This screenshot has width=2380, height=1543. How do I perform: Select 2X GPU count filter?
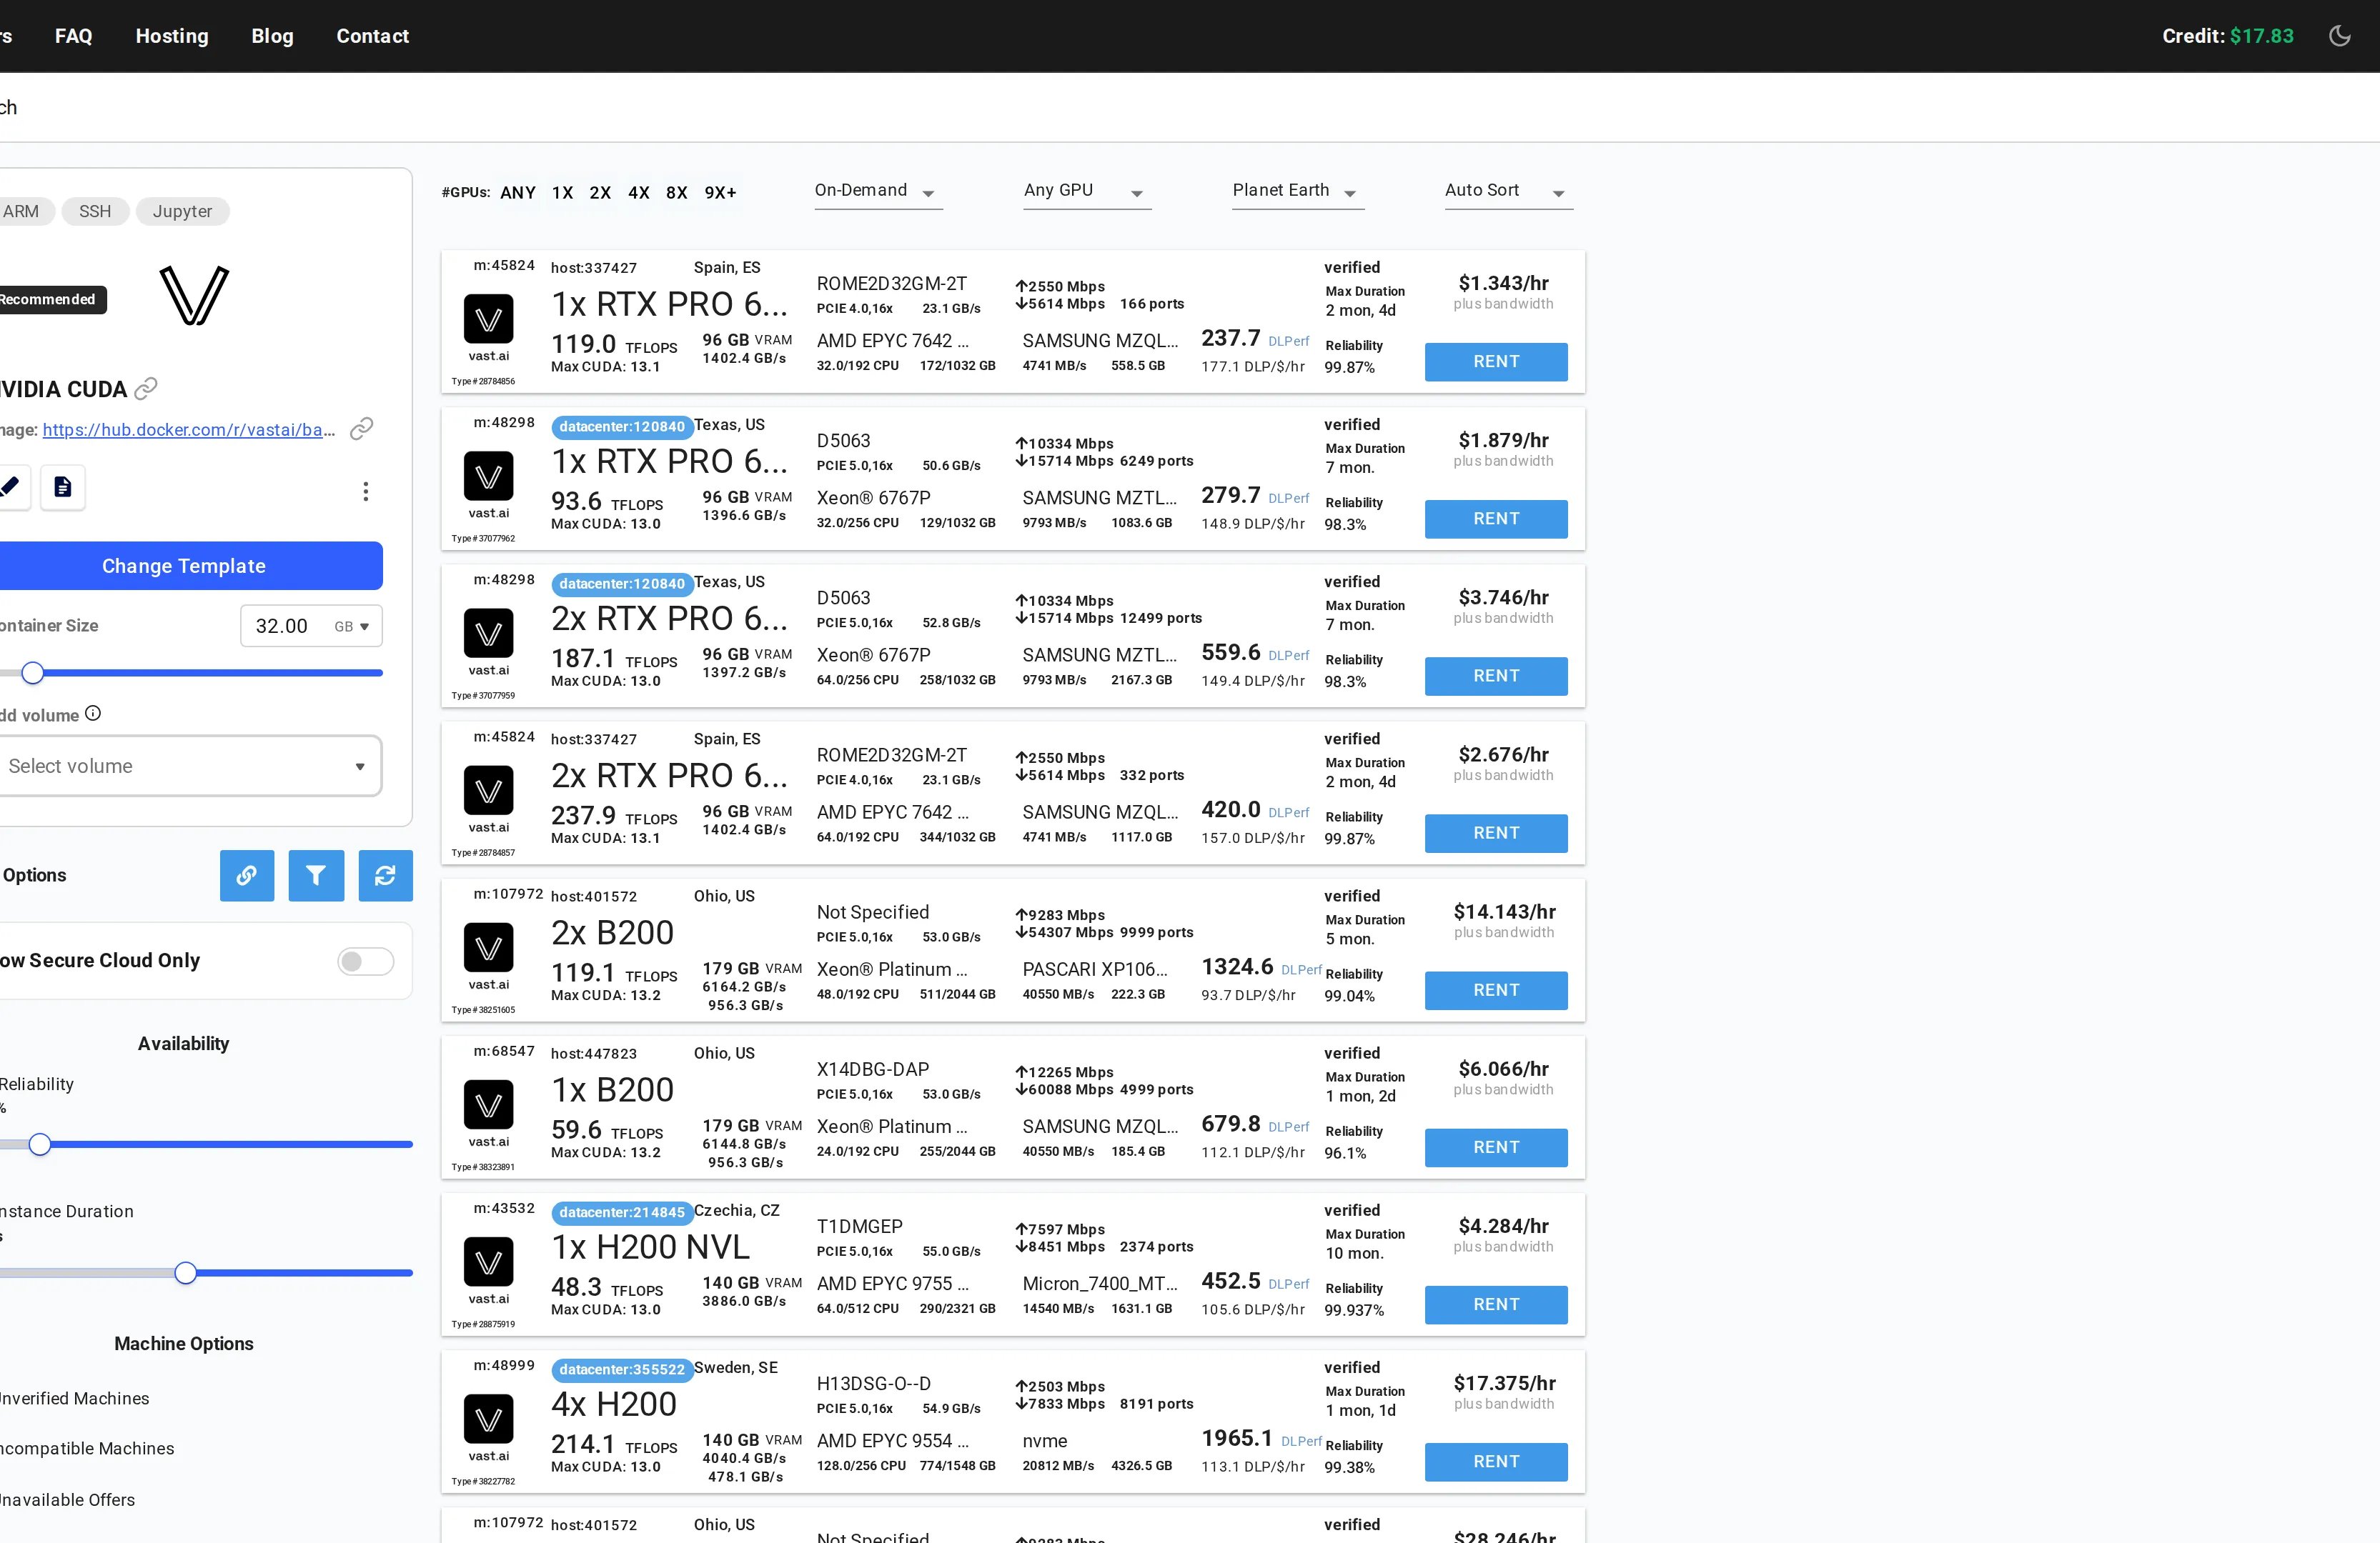(600, 193)
